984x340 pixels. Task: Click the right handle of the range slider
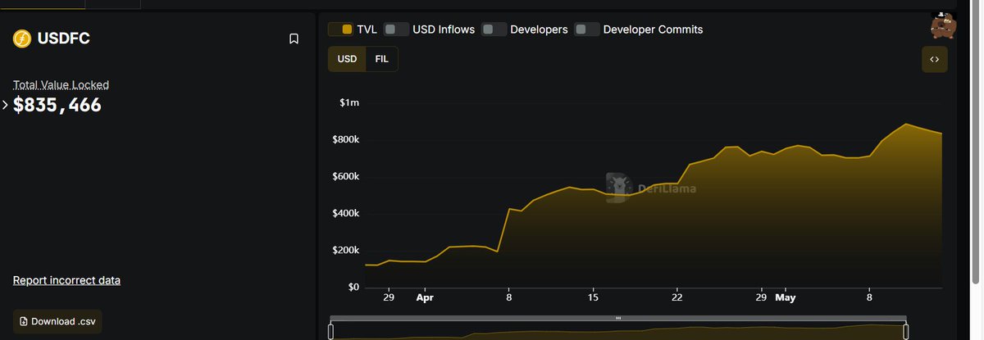pyautogui.click(x=906, y=331)
